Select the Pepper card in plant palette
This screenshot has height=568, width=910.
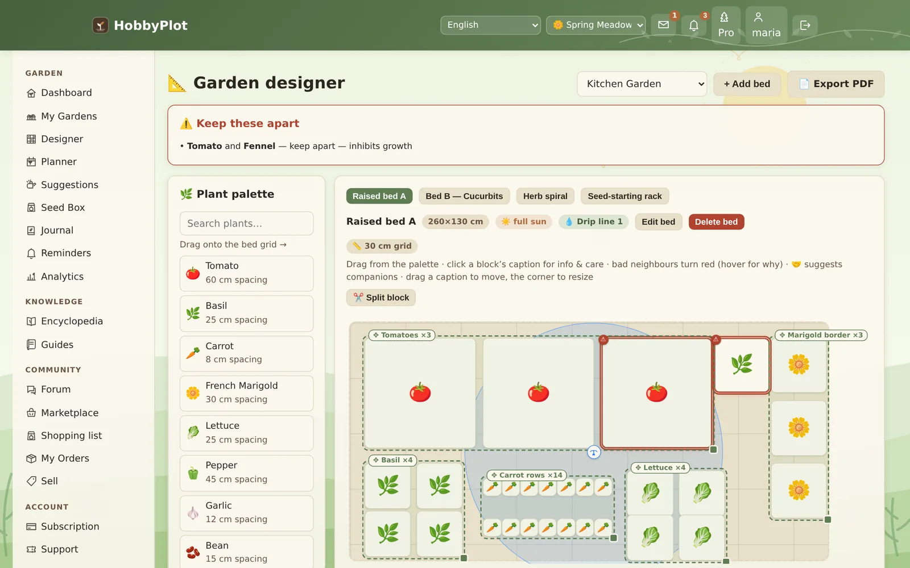(246, 473)
